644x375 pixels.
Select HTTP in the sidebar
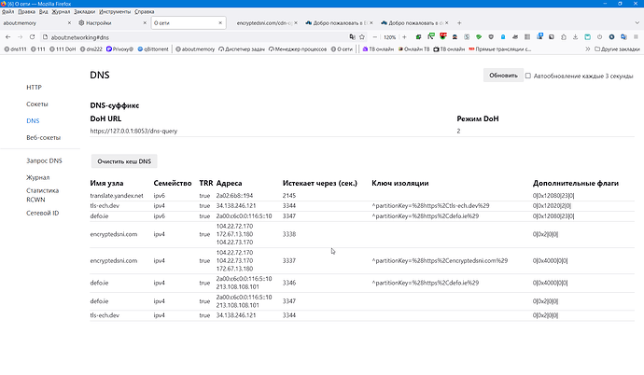pos(35,87)
